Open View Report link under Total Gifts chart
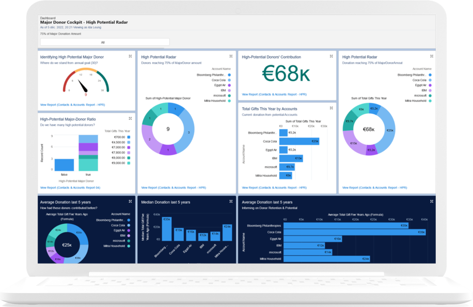Image resolution: width=473 pixels, height=307 pixels. pyautogui.click(x=274, y=188)
